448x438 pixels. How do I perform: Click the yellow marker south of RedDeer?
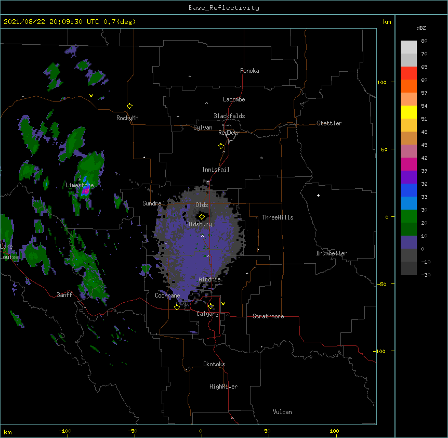point(221,146)
